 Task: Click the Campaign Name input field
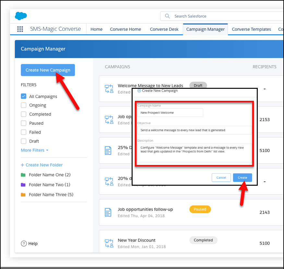(x=170, y=112)
